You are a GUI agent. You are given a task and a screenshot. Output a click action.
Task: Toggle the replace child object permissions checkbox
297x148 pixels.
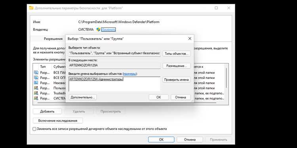(34, 129)
